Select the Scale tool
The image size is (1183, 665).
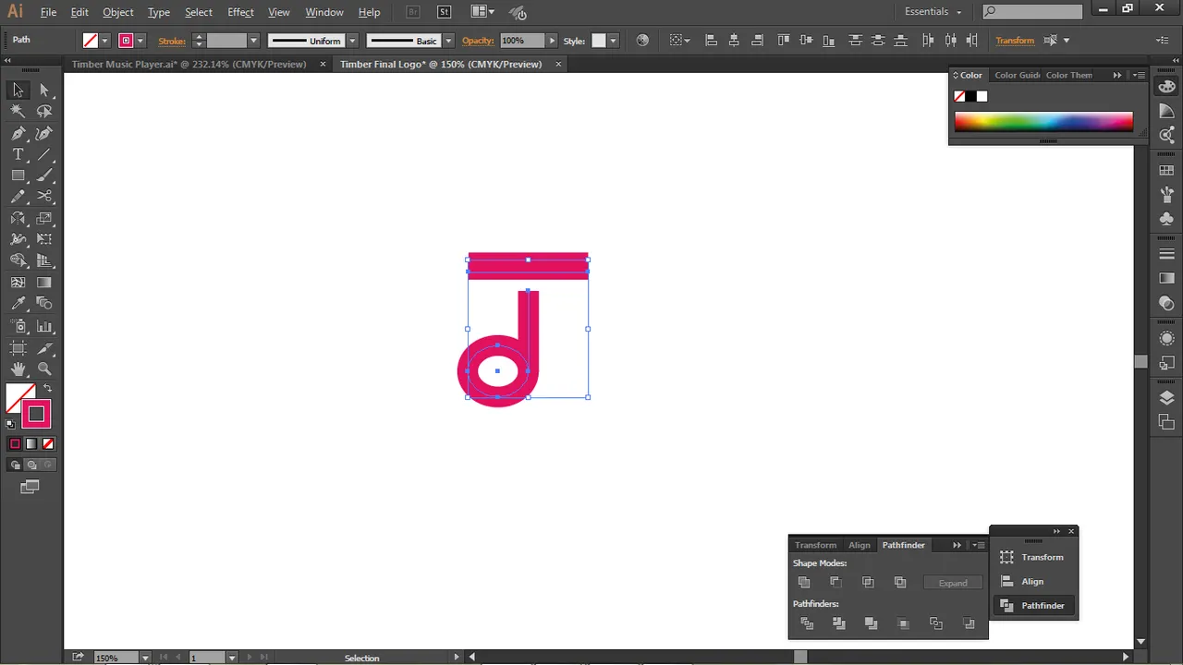44,219
